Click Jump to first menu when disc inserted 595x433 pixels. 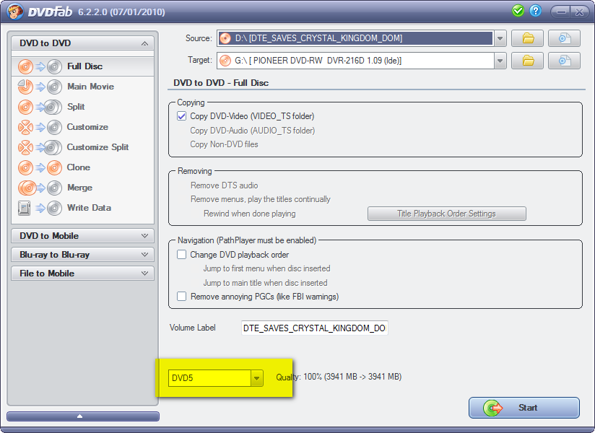click(266, 268)
